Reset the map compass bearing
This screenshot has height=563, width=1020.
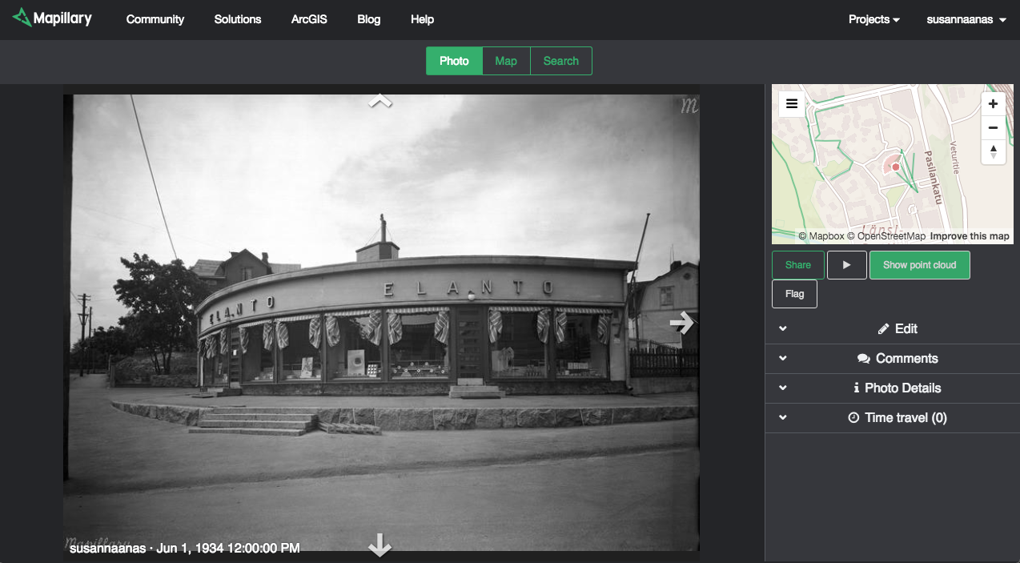(x=993, y=151)
